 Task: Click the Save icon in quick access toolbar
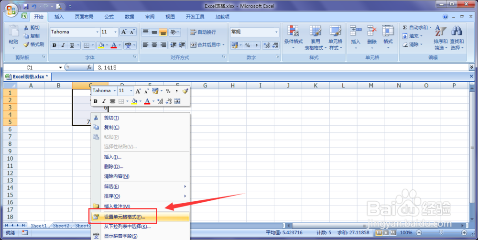[x=26, y=6]
